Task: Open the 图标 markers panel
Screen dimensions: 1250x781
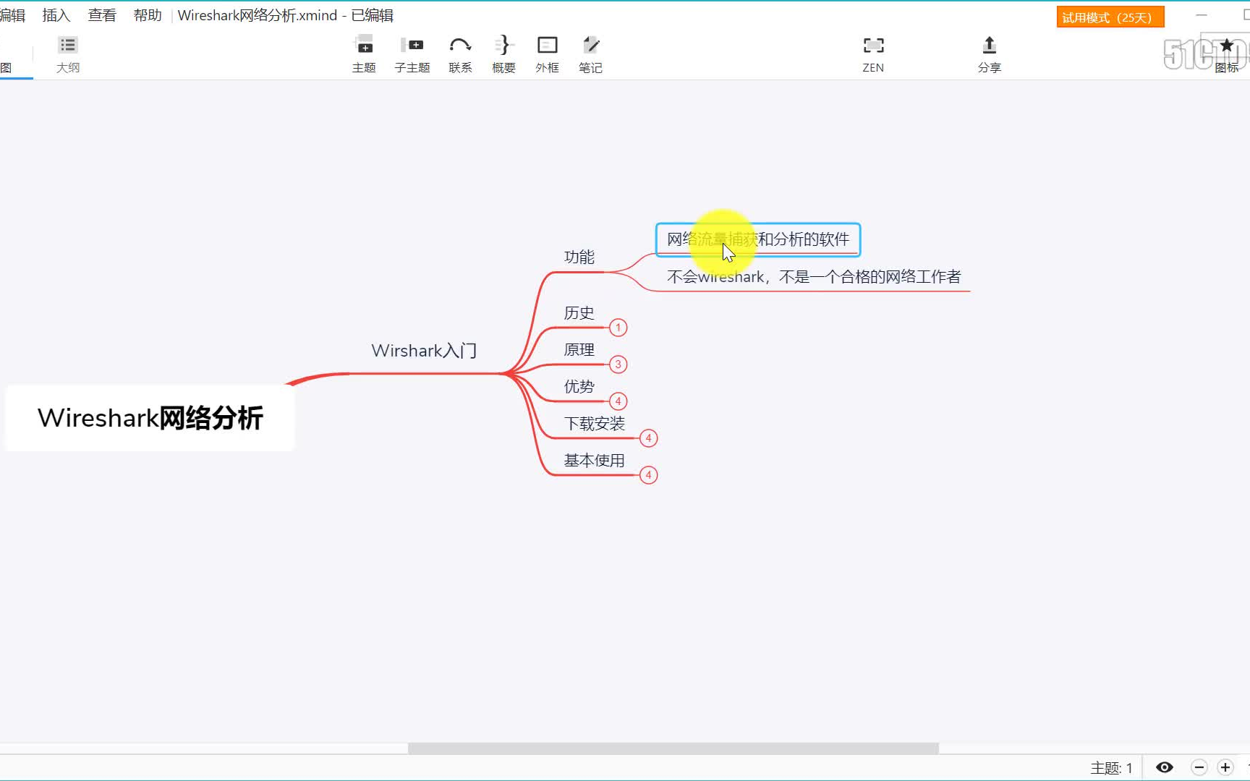Action: pyautogui.click(x=1227, y=55)
